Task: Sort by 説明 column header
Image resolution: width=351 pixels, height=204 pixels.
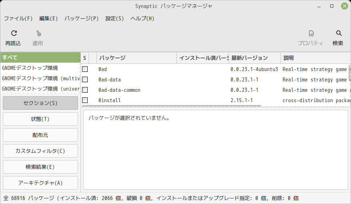Action: [x=316, y=58]
